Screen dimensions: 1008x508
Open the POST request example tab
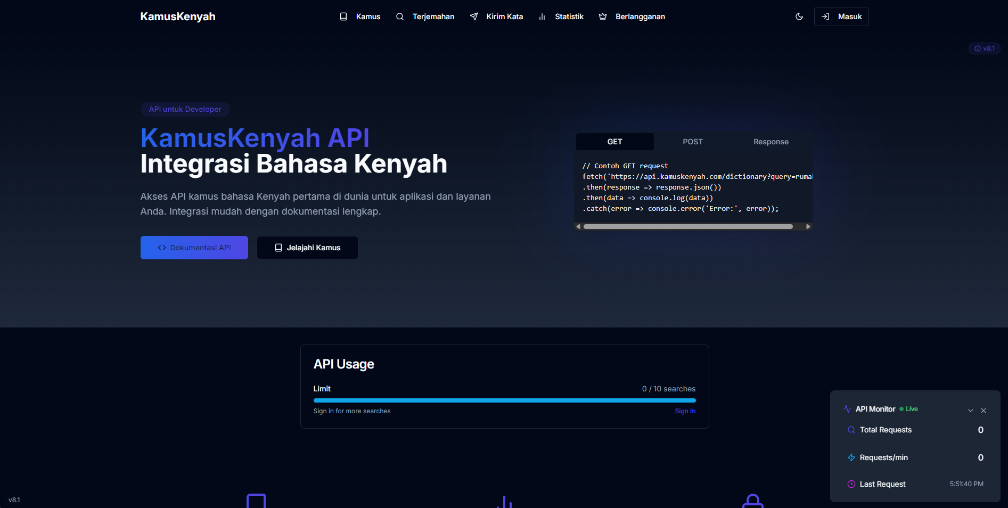point(692,142)
